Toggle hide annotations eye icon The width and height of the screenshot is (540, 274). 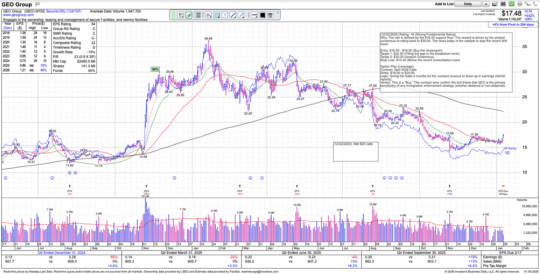coord(189,15)
